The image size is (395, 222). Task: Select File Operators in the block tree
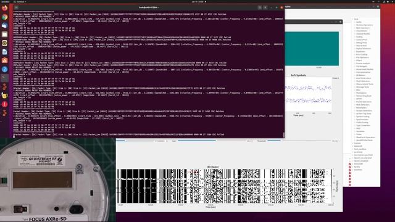pyautogui.click(x=362, y=57)
